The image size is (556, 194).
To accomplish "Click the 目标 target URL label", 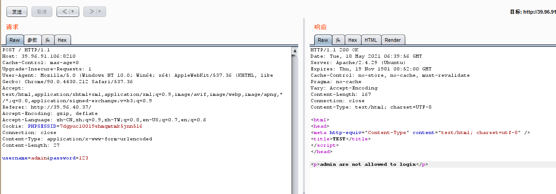I will (533, 12).
